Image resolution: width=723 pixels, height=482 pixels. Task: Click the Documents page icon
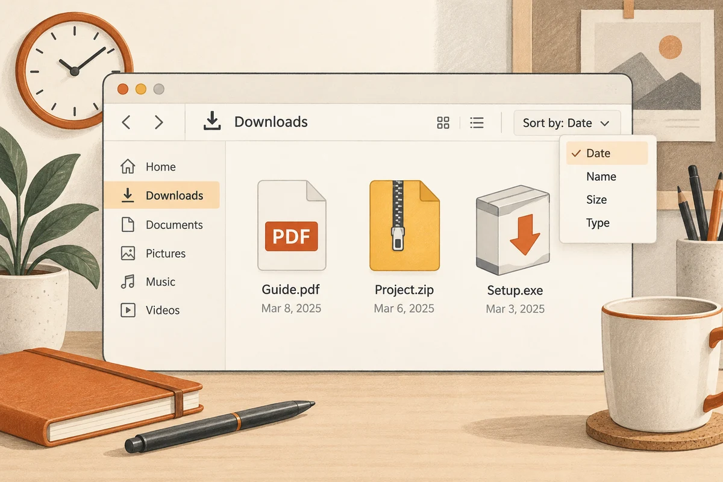(x=128, y=225)
